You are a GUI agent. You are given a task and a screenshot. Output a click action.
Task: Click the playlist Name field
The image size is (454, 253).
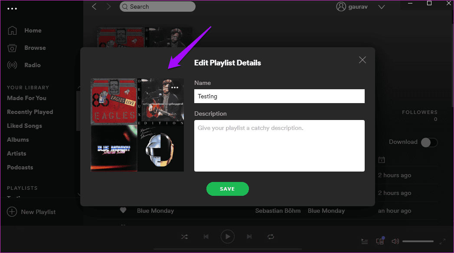click(x=279, y=96)
